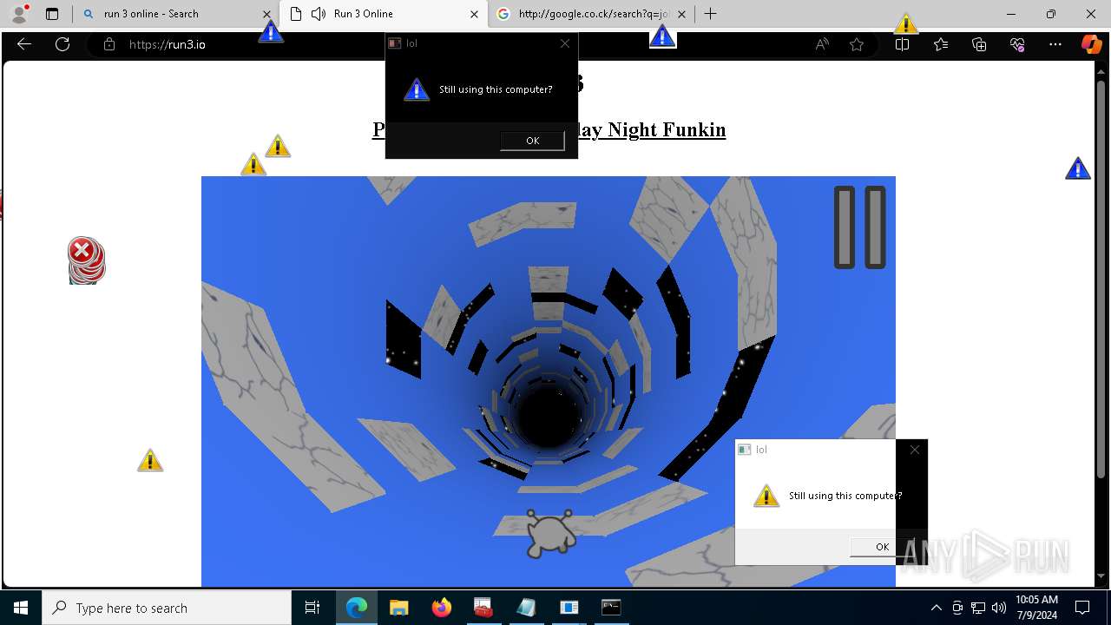Viewport: 1111px width, 625px height.
Task: Open the red toolbox app on taskbar
Action: (x=483, y=608)
